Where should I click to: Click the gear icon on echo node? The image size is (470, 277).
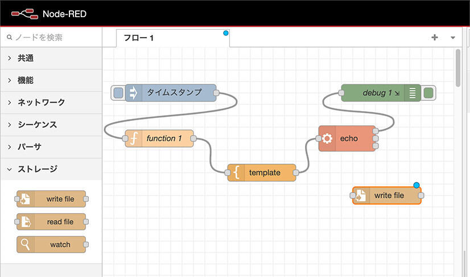[327, 138]
